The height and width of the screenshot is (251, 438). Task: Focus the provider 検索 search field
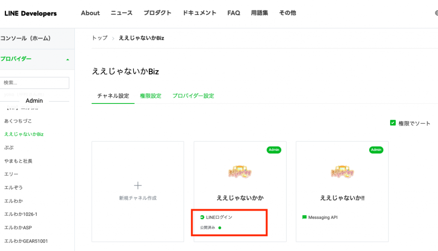(35, 83)
